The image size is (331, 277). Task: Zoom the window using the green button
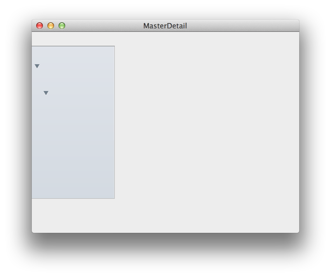click(x=62, y=26)
